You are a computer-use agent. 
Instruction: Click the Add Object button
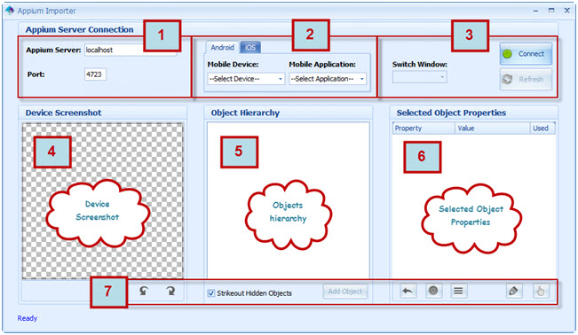point(345,292)
